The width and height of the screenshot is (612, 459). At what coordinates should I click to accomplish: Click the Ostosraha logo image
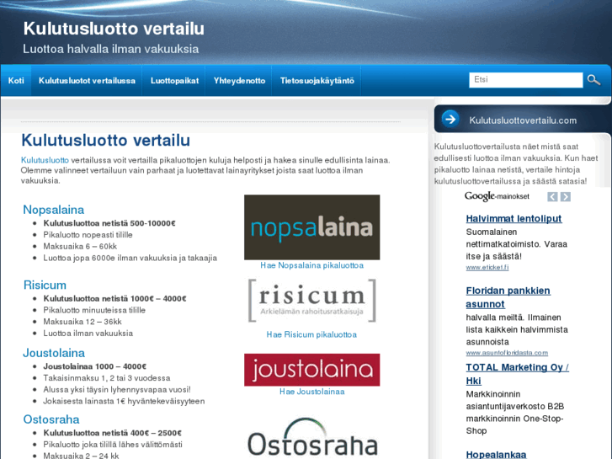[x=312, y=437]
